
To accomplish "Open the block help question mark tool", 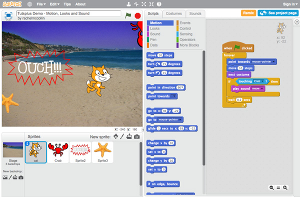I will click(159, 4).
